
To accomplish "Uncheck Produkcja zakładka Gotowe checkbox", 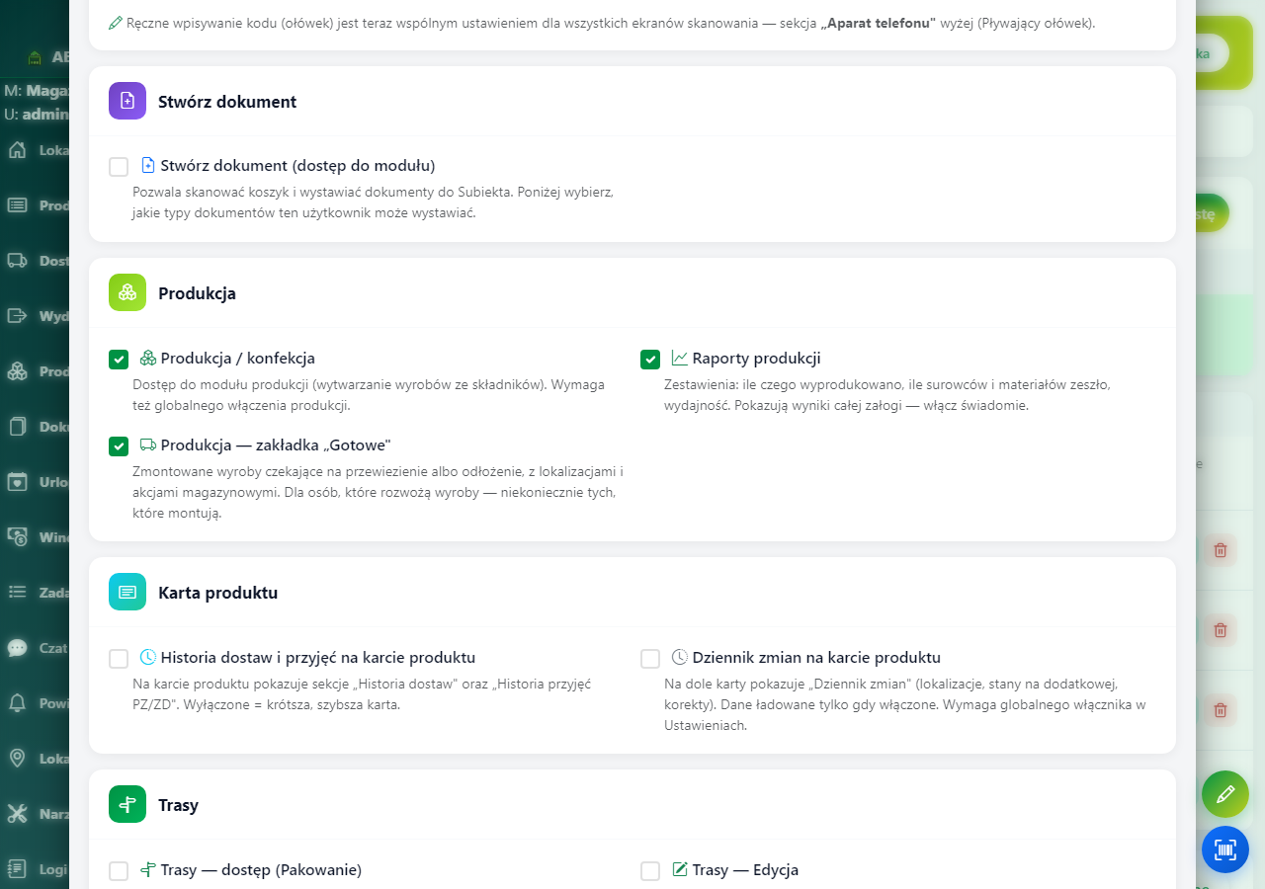I will tap(119, 446).
